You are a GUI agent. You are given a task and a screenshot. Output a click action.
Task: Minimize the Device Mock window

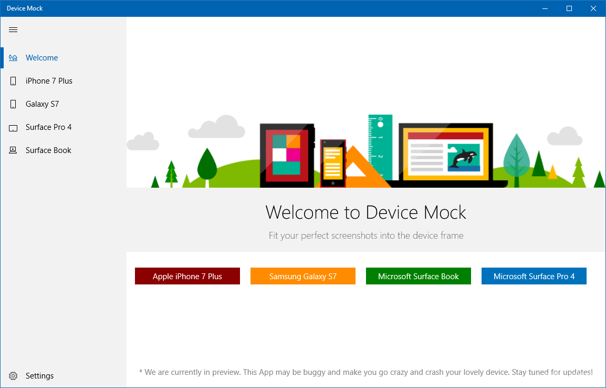click(x=545, y=8)
